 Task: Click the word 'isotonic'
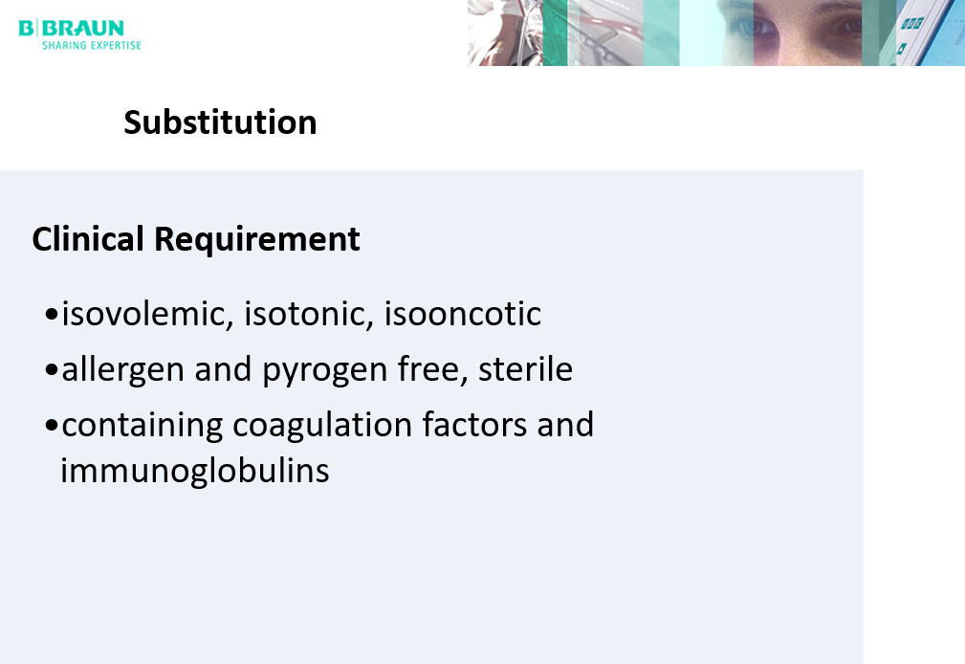[x=308, y=314]
